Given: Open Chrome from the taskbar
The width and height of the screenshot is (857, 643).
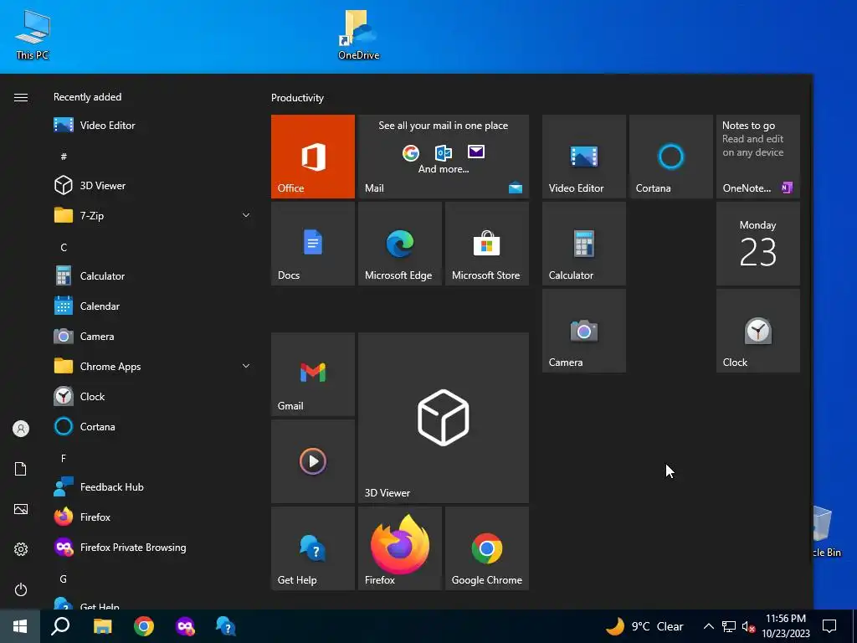Looking at the screenshot, I should pos(144,626).
